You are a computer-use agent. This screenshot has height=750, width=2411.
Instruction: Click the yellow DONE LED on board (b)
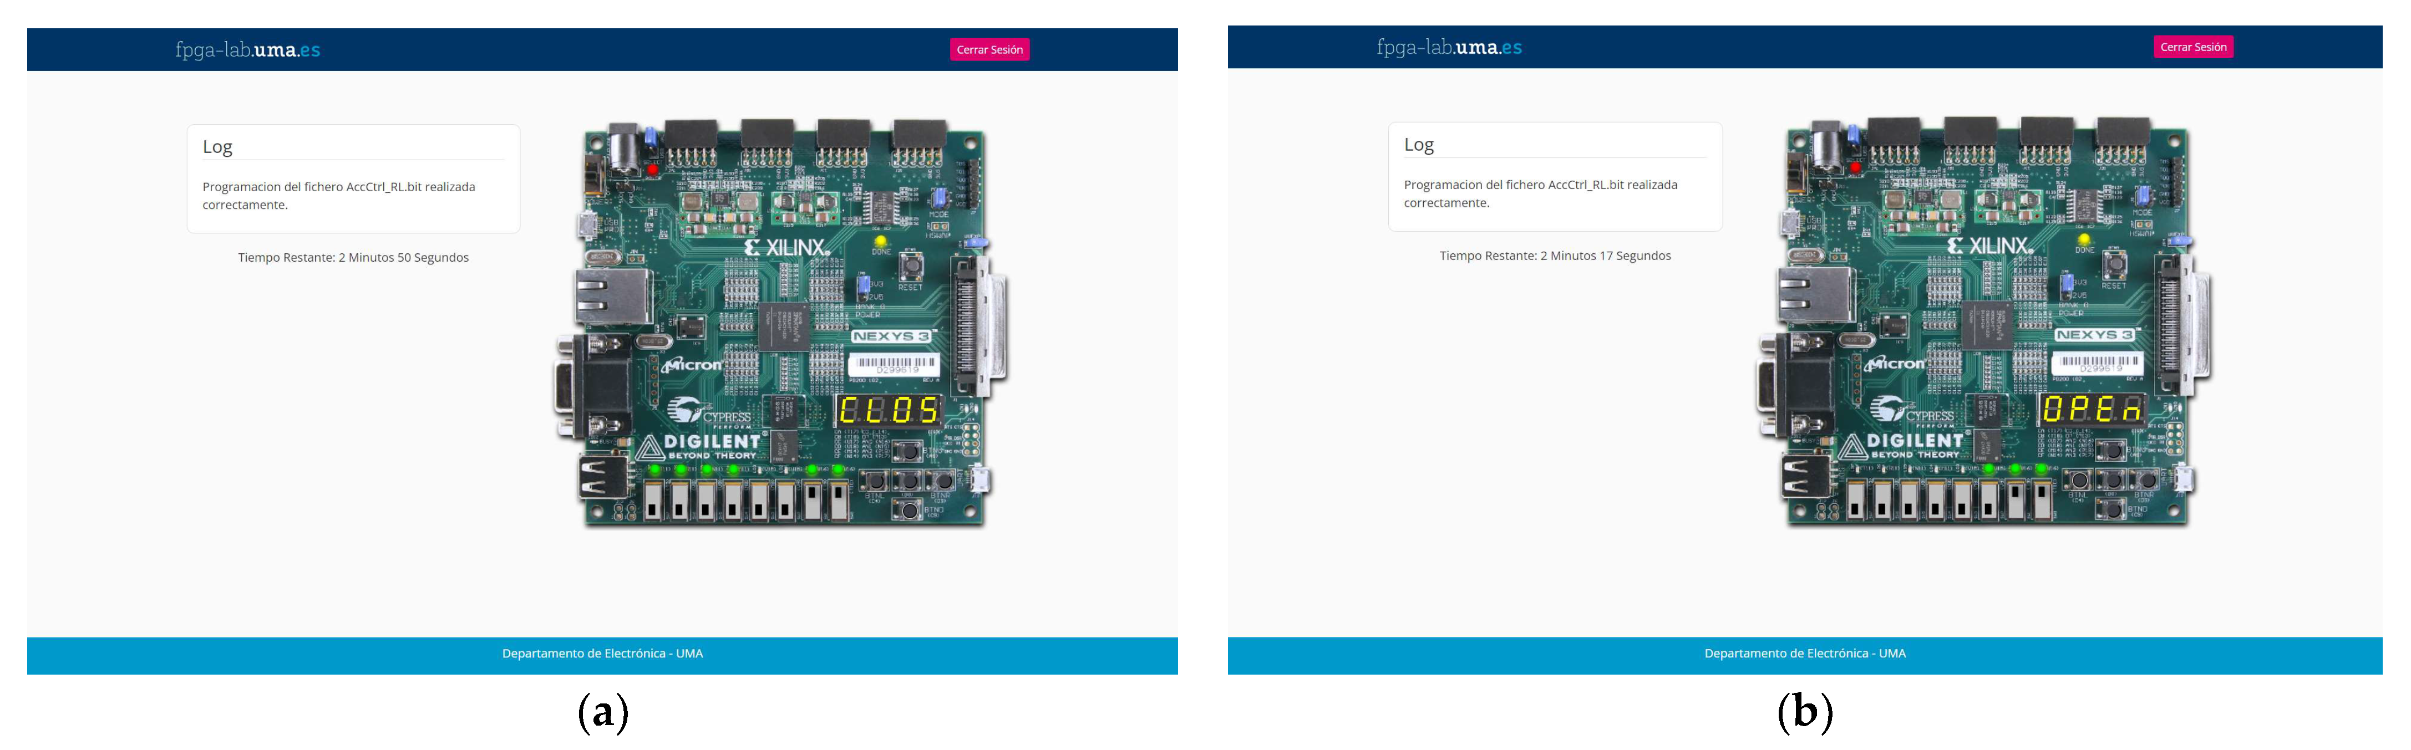click(x=2083, y=239)
